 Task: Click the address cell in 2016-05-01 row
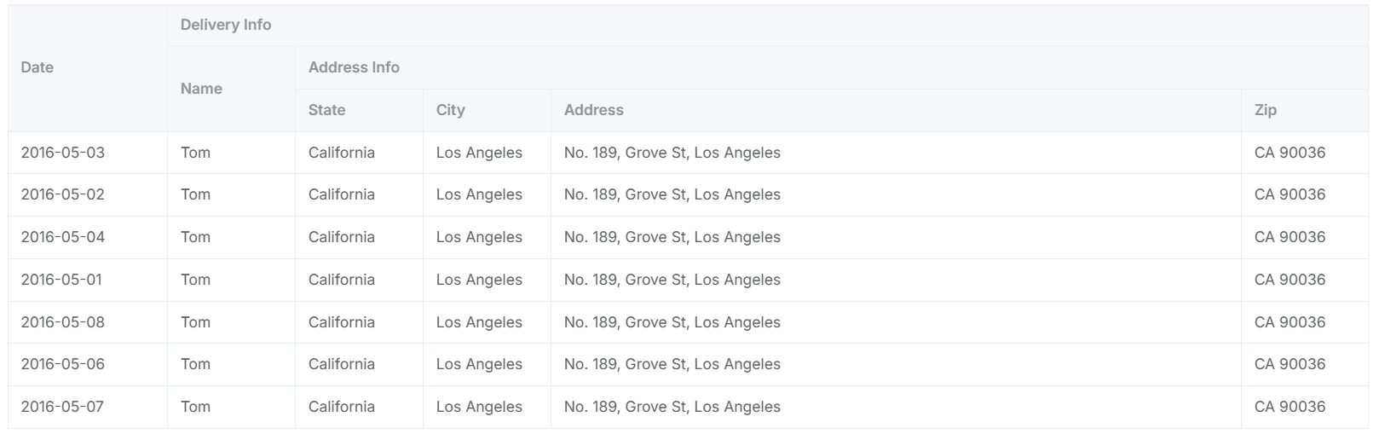[672, 280]
